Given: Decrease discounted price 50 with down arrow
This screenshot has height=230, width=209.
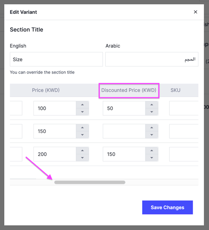Looking at the screenshot, I should click(x=152, y=112).
